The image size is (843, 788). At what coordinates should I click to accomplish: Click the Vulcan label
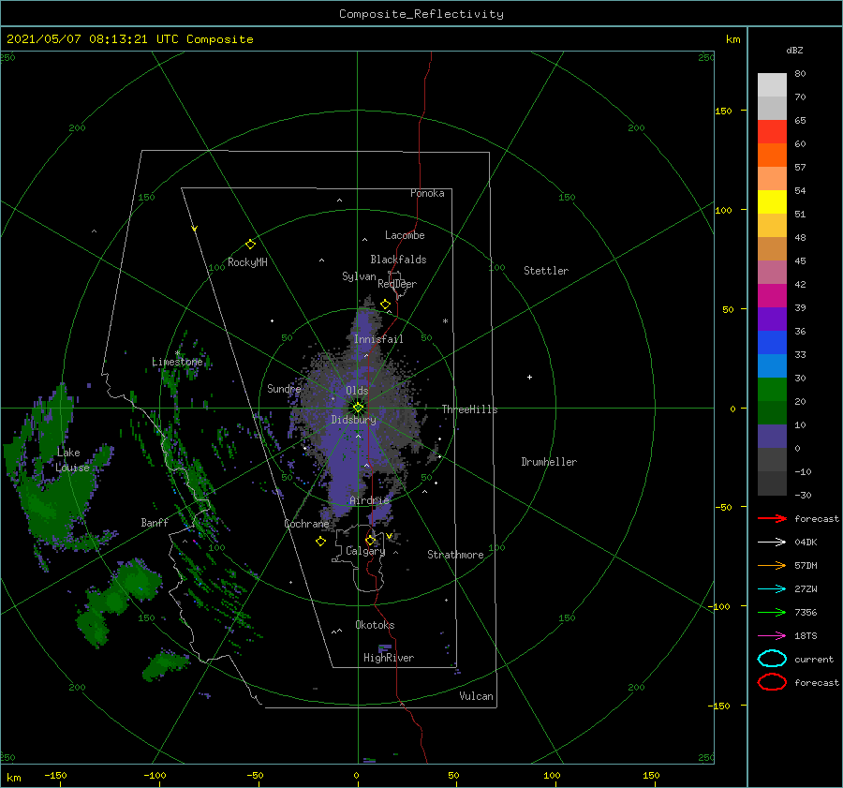(477, 696)
